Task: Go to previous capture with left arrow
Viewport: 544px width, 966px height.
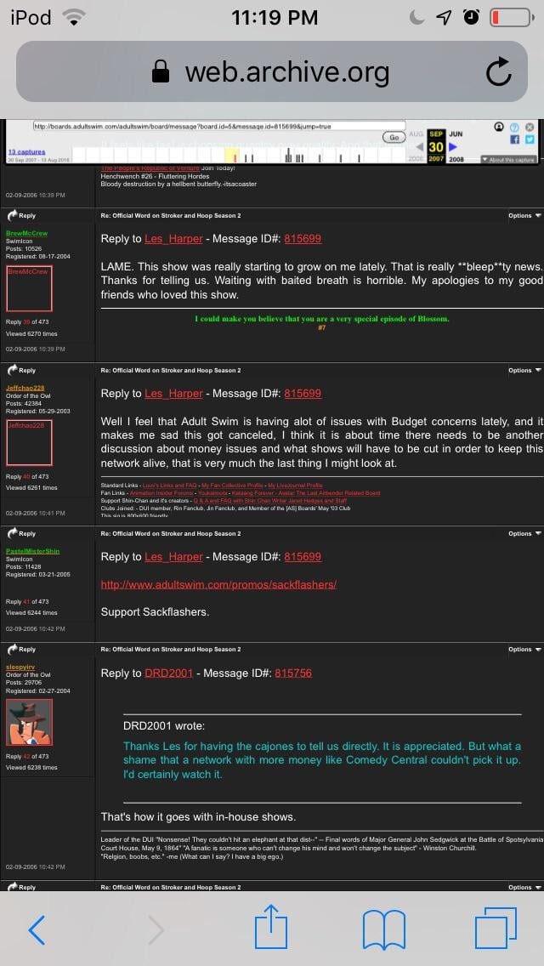Action: (x=420, y=147)
